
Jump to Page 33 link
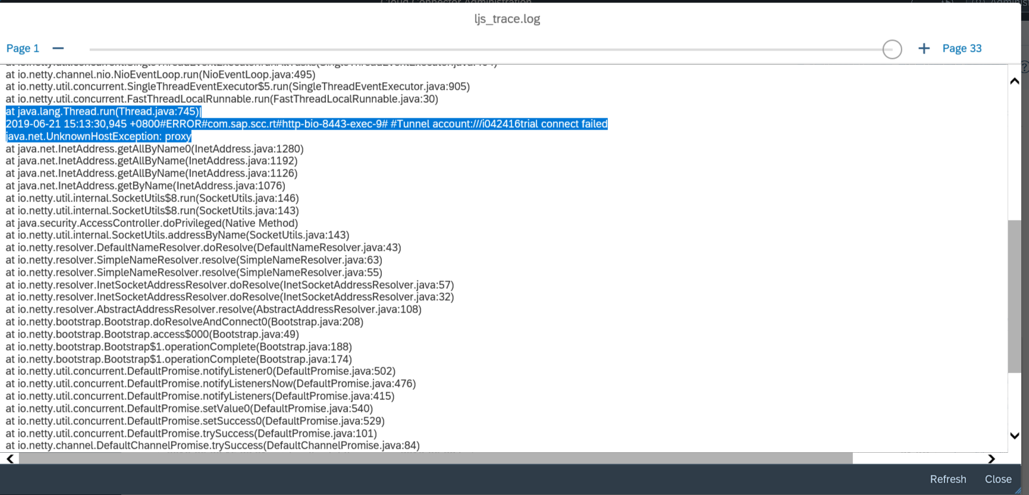point(962,49)
